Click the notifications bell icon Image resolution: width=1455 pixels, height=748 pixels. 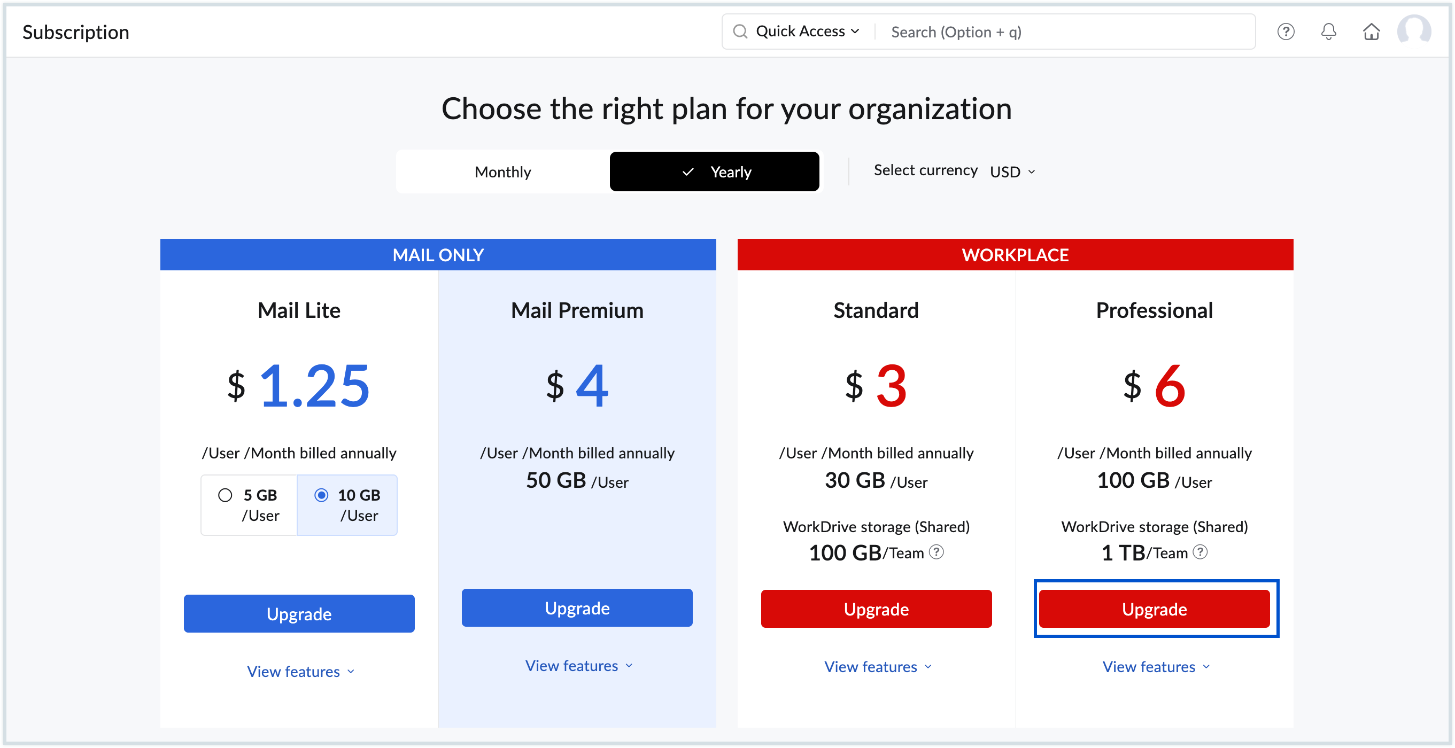coord(1328,32)
